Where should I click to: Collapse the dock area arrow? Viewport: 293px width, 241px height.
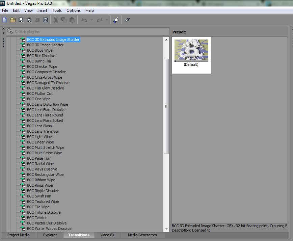(x=3, y=33)
